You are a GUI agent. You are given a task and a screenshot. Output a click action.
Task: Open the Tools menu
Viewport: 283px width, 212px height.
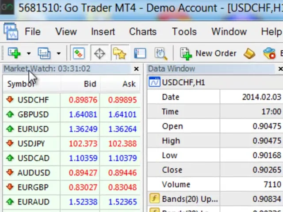[x=184, y=32]
